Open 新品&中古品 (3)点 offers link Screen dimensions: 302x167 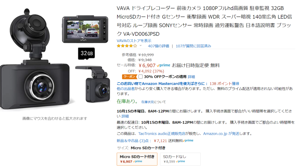coord(133,141)
